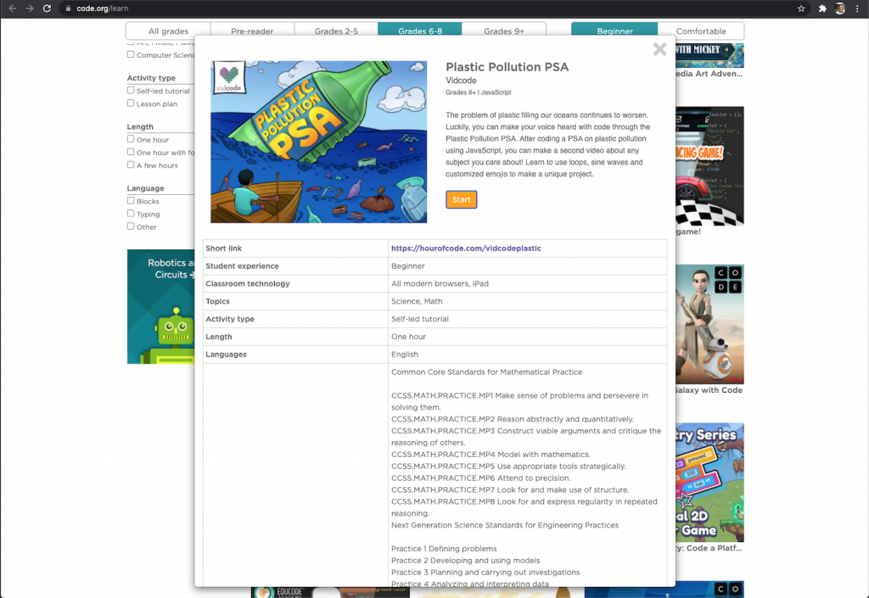
Task: Open the 2D platformer Game thumbnail
Action: (x=709, y=483)
